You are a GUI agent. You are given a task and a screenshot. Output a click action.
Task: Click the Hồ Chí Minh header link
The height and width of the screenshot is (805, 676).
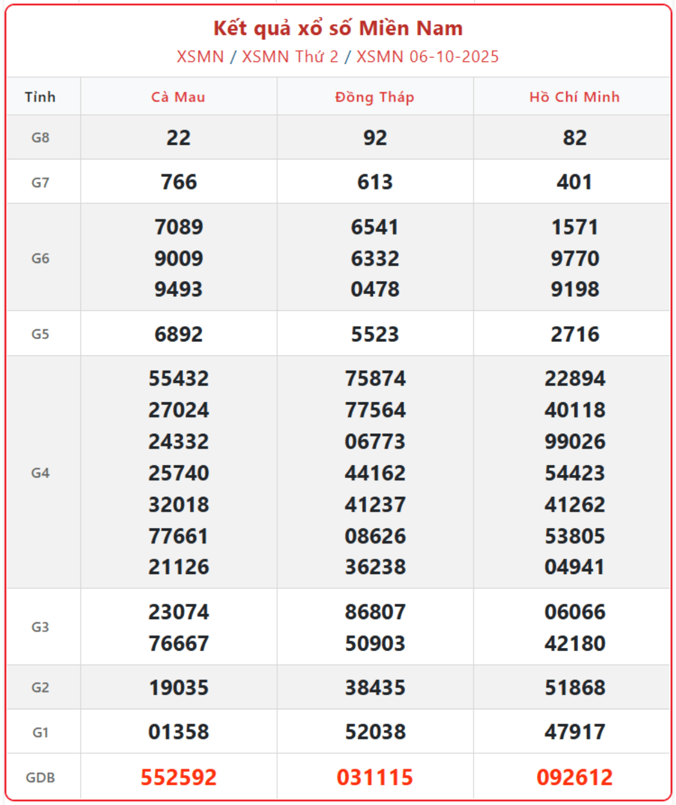574,97
